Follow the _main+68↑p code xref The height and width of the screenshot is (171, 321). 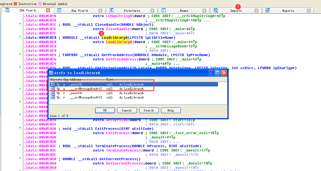point(160,64)
